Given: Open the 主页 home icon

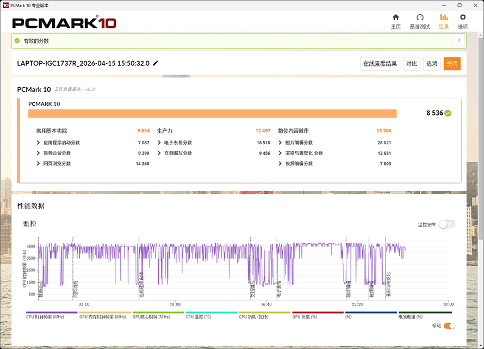Looking at the screenshot, I should click(396, 17).
